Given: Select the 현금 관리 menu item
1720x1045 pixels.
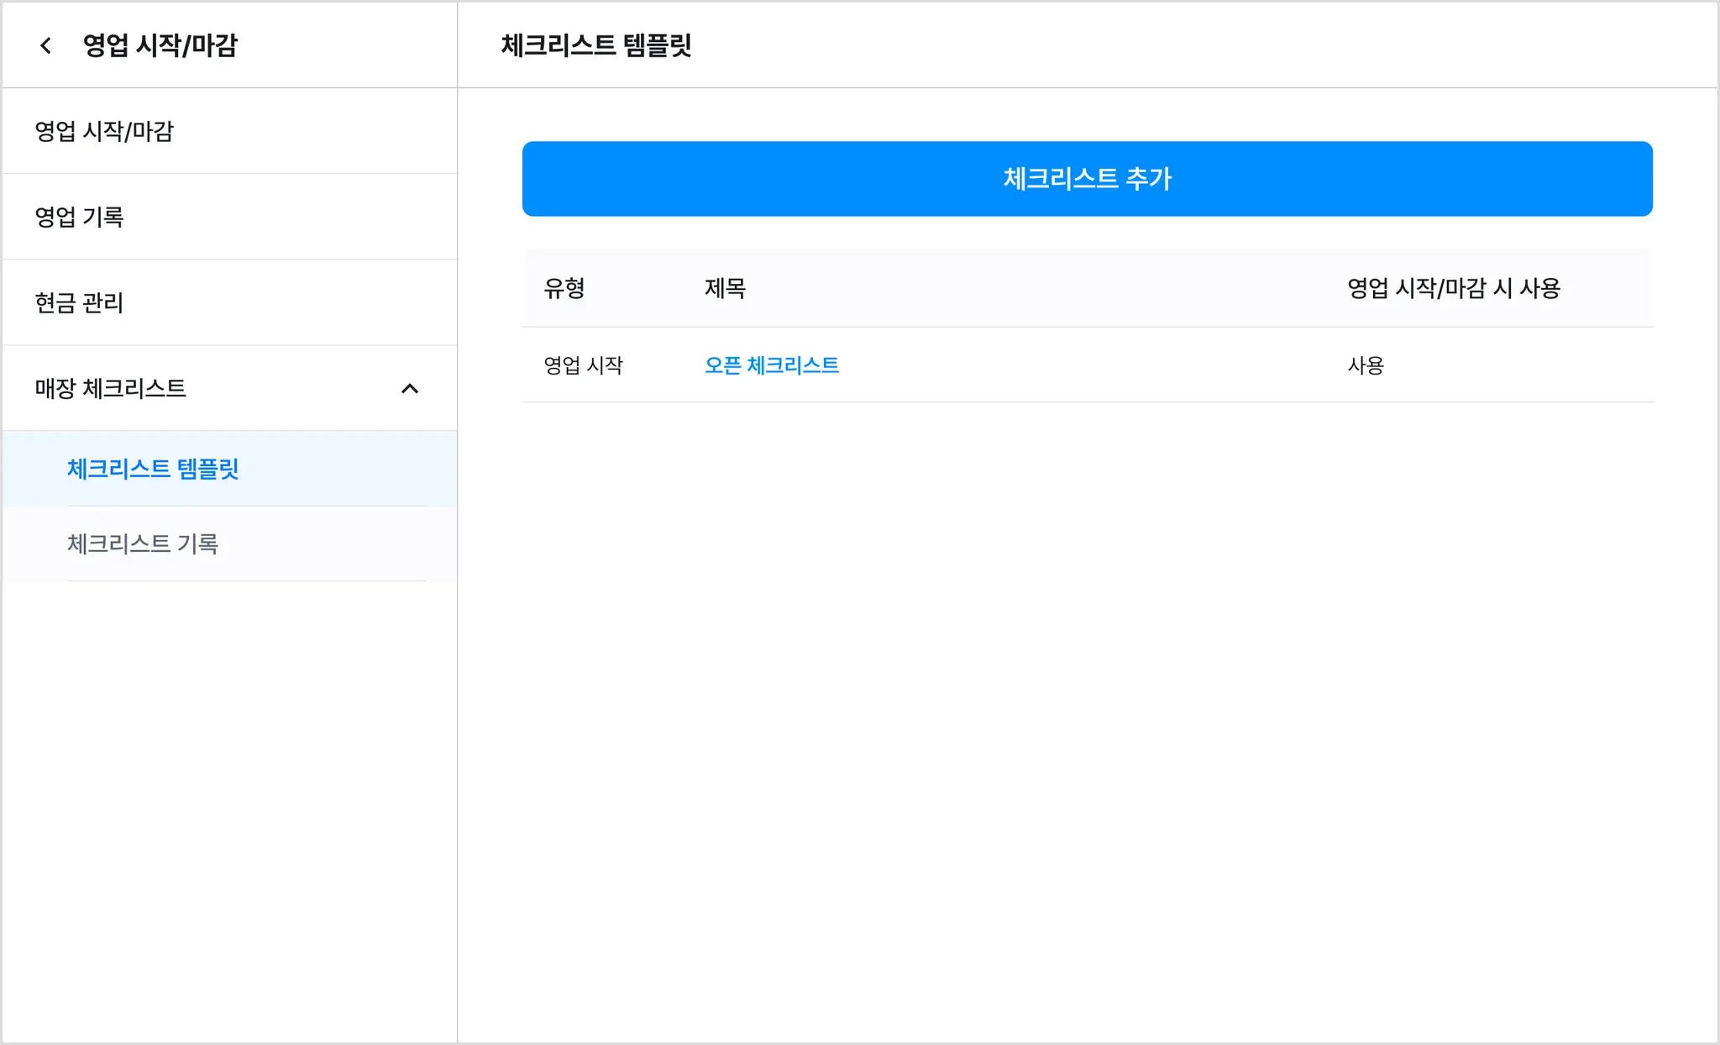Looking at the screenshot, I should 80,303.
